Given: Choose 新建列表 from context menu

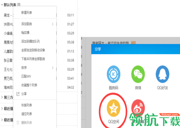Looking at the screenshot, I should click(x=27, y=13).
